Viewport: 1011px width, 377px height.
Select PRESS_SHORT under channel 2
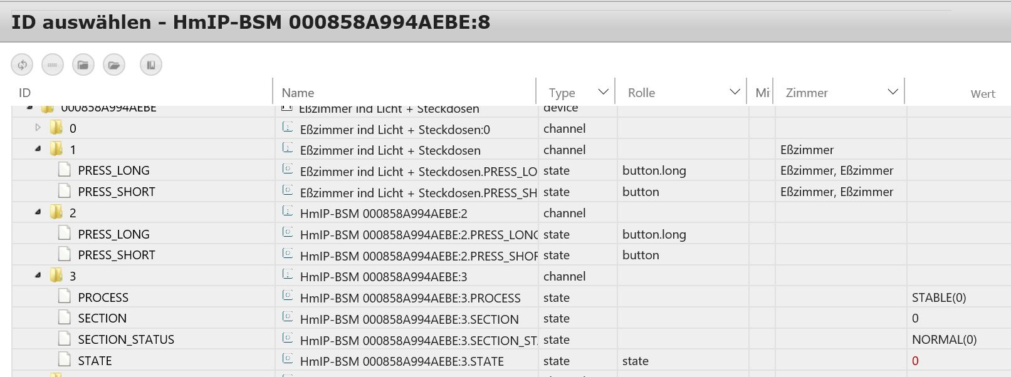click(116, 255)
